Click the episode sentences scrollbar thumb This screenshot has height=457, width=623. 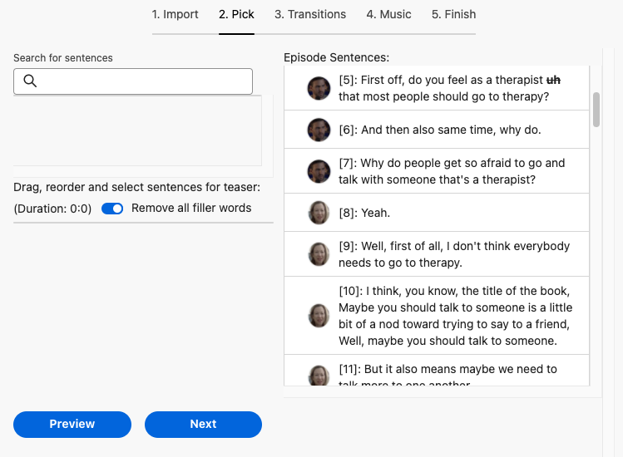tap(596, 109)
